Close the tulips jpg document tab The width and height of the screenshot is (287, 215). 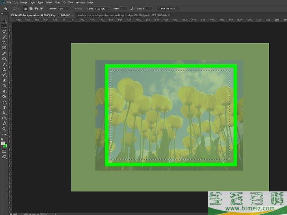(169, 15)
